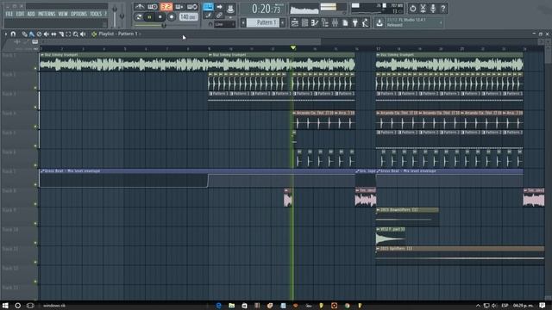Pause playback with the pause button
552x310 pixels.
149,17
